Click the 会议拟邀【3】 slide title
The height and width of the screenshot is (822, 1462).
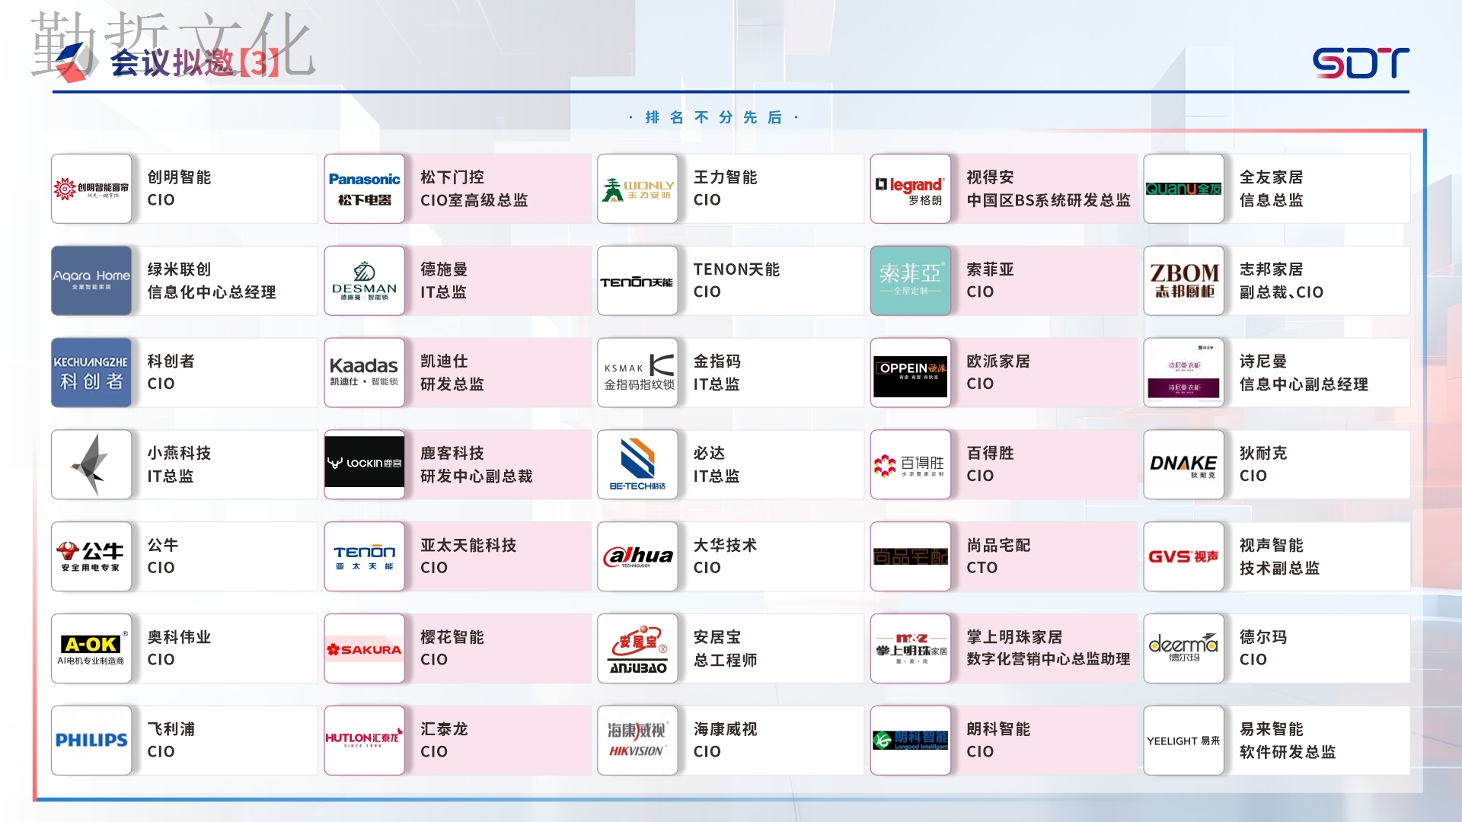pos(196,62)
